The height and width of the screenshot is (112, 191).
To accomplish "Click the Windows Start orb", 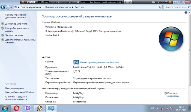I will coord(5,108).
